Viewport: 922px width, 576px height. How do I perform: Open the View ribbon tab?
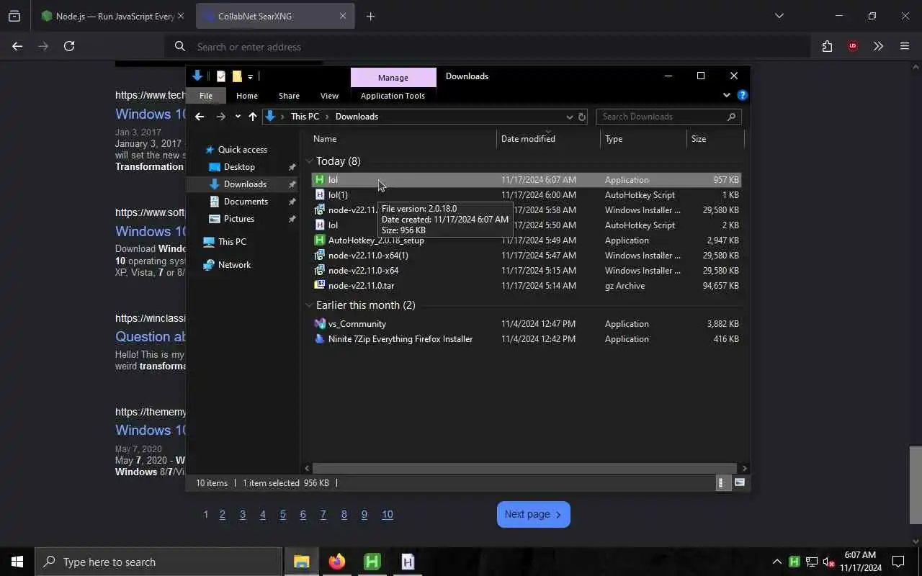[x=329, y=96]
